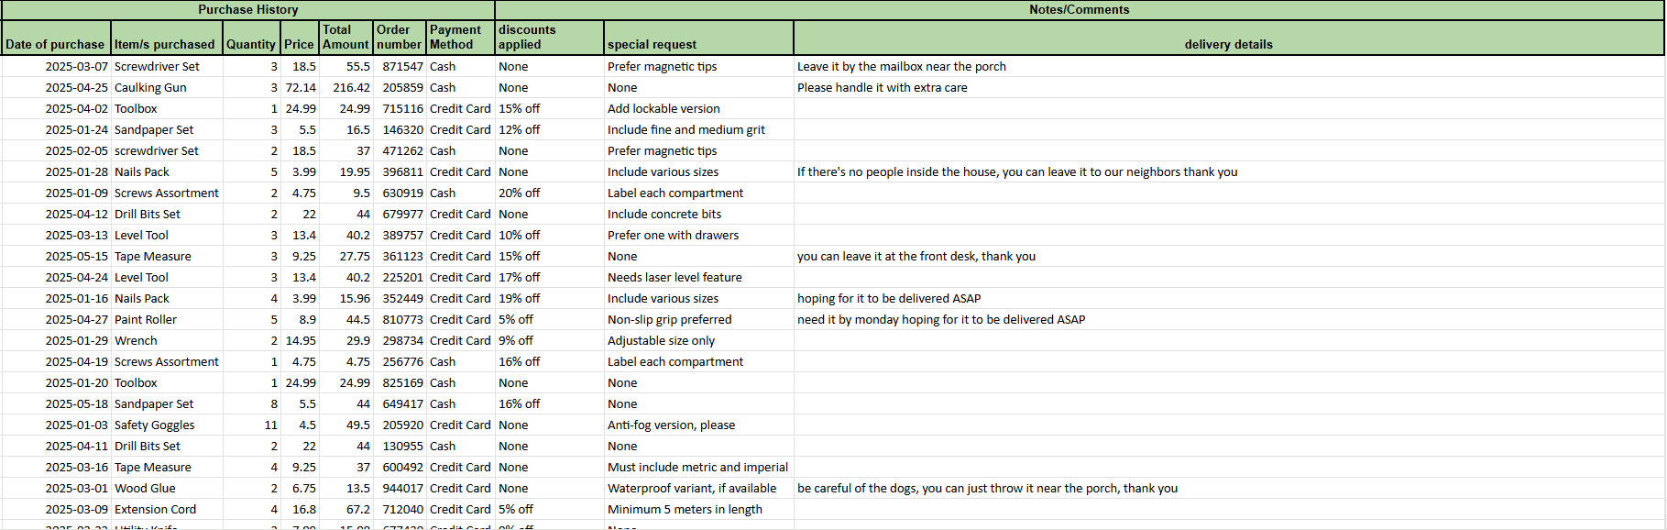Click the Item/s purchased header cell
Screen dimensions: 1667x530
click(x=165, y=44)
